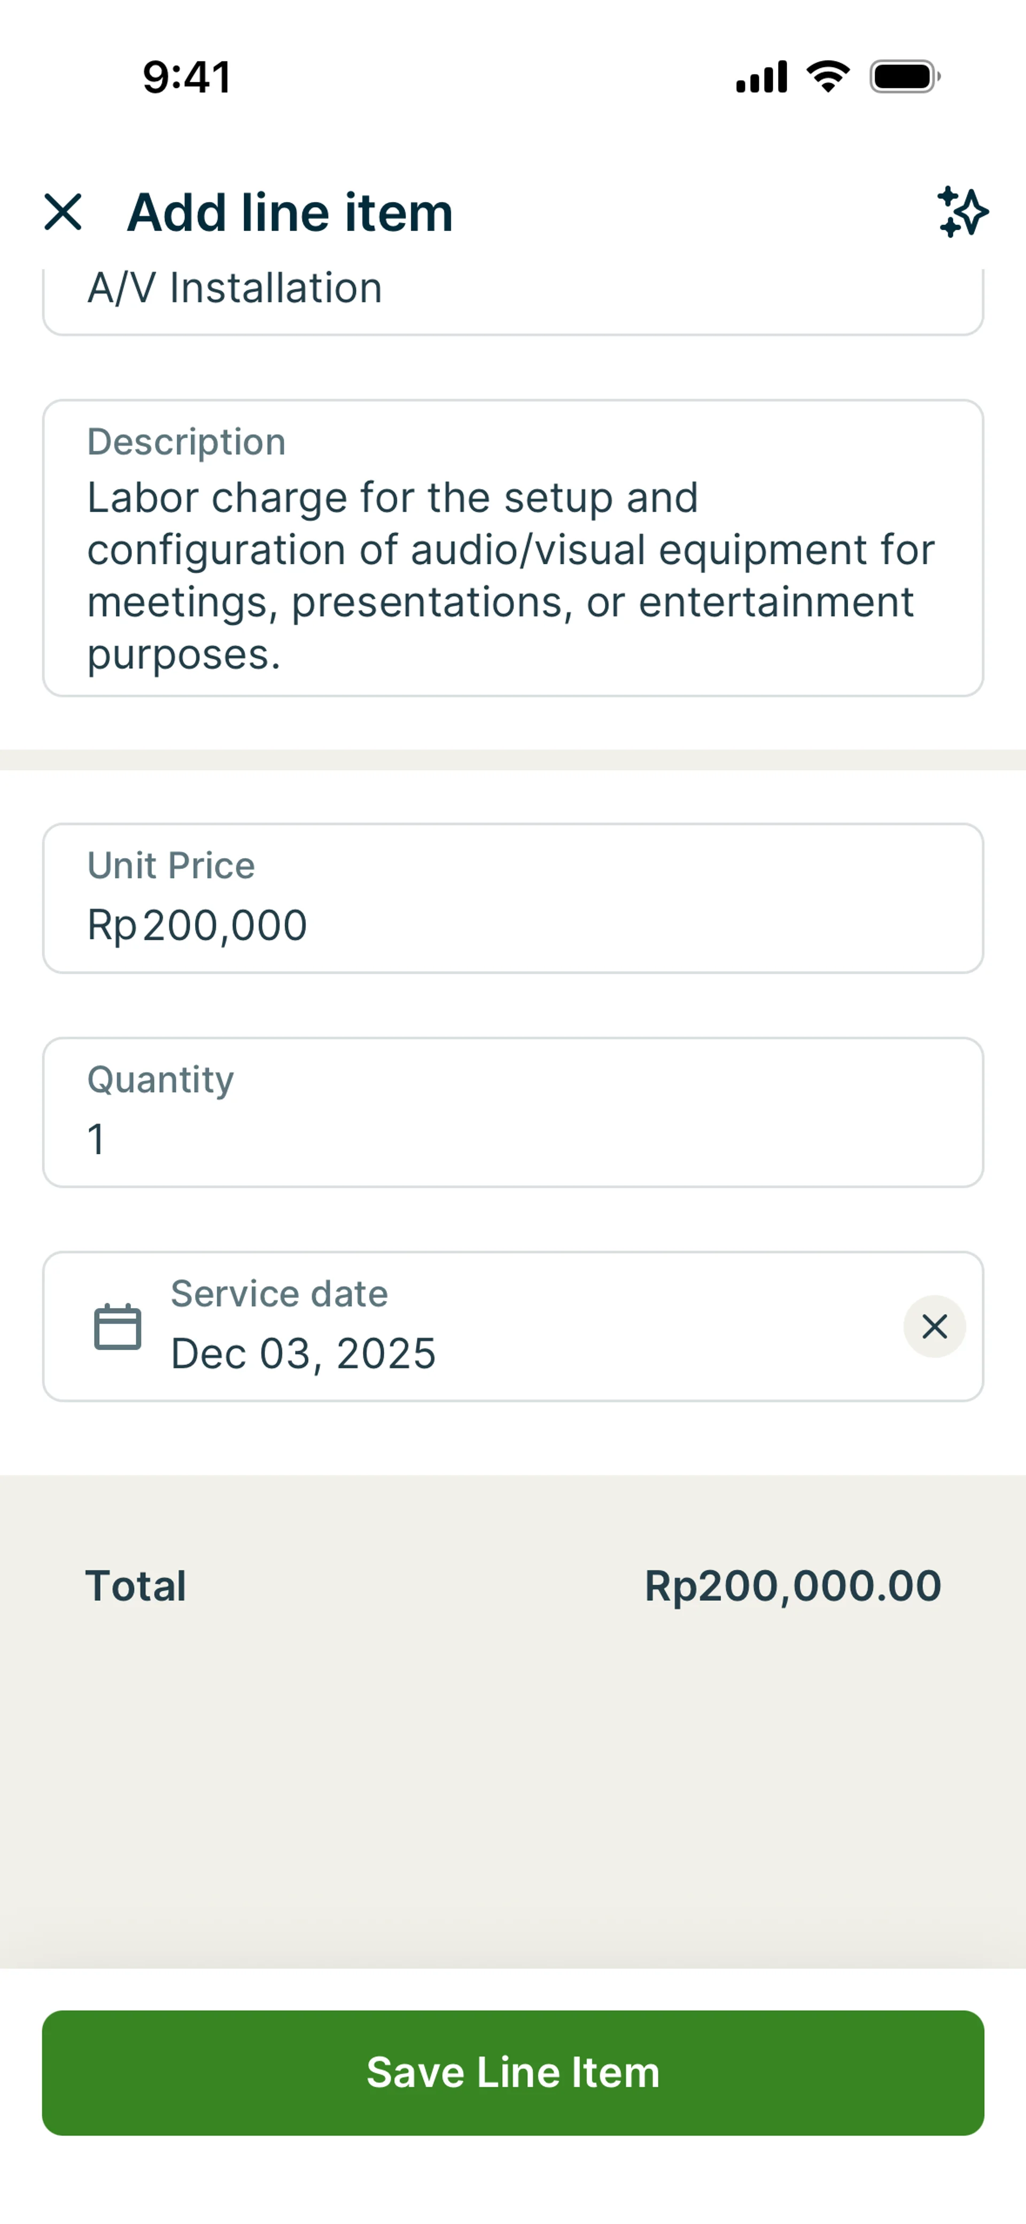
Task: Tap the Wi-Fi status icon
Action: [827, 77]
